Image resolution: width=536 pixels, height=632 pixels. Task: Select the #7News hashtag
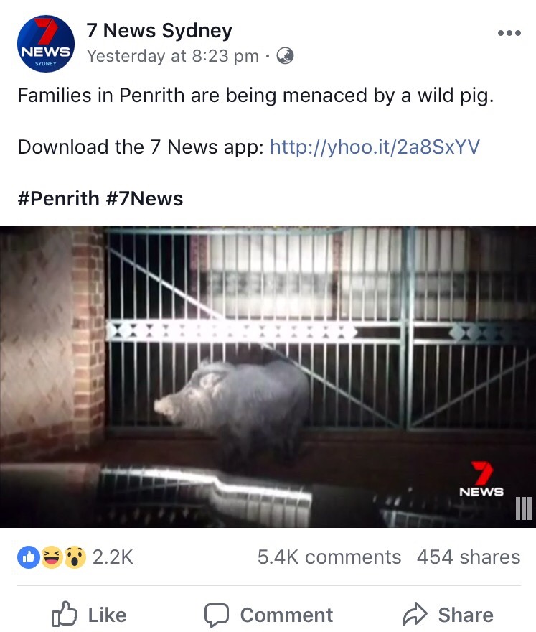point(144,199)
